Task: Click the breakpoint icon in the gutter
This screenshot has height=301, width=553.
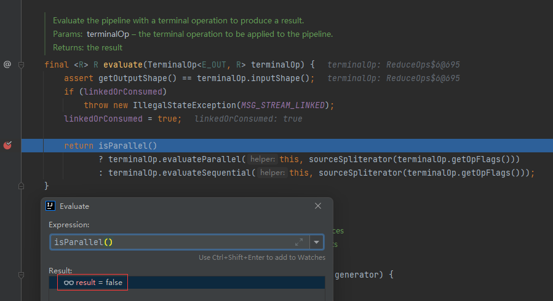Action: (7, 146)
